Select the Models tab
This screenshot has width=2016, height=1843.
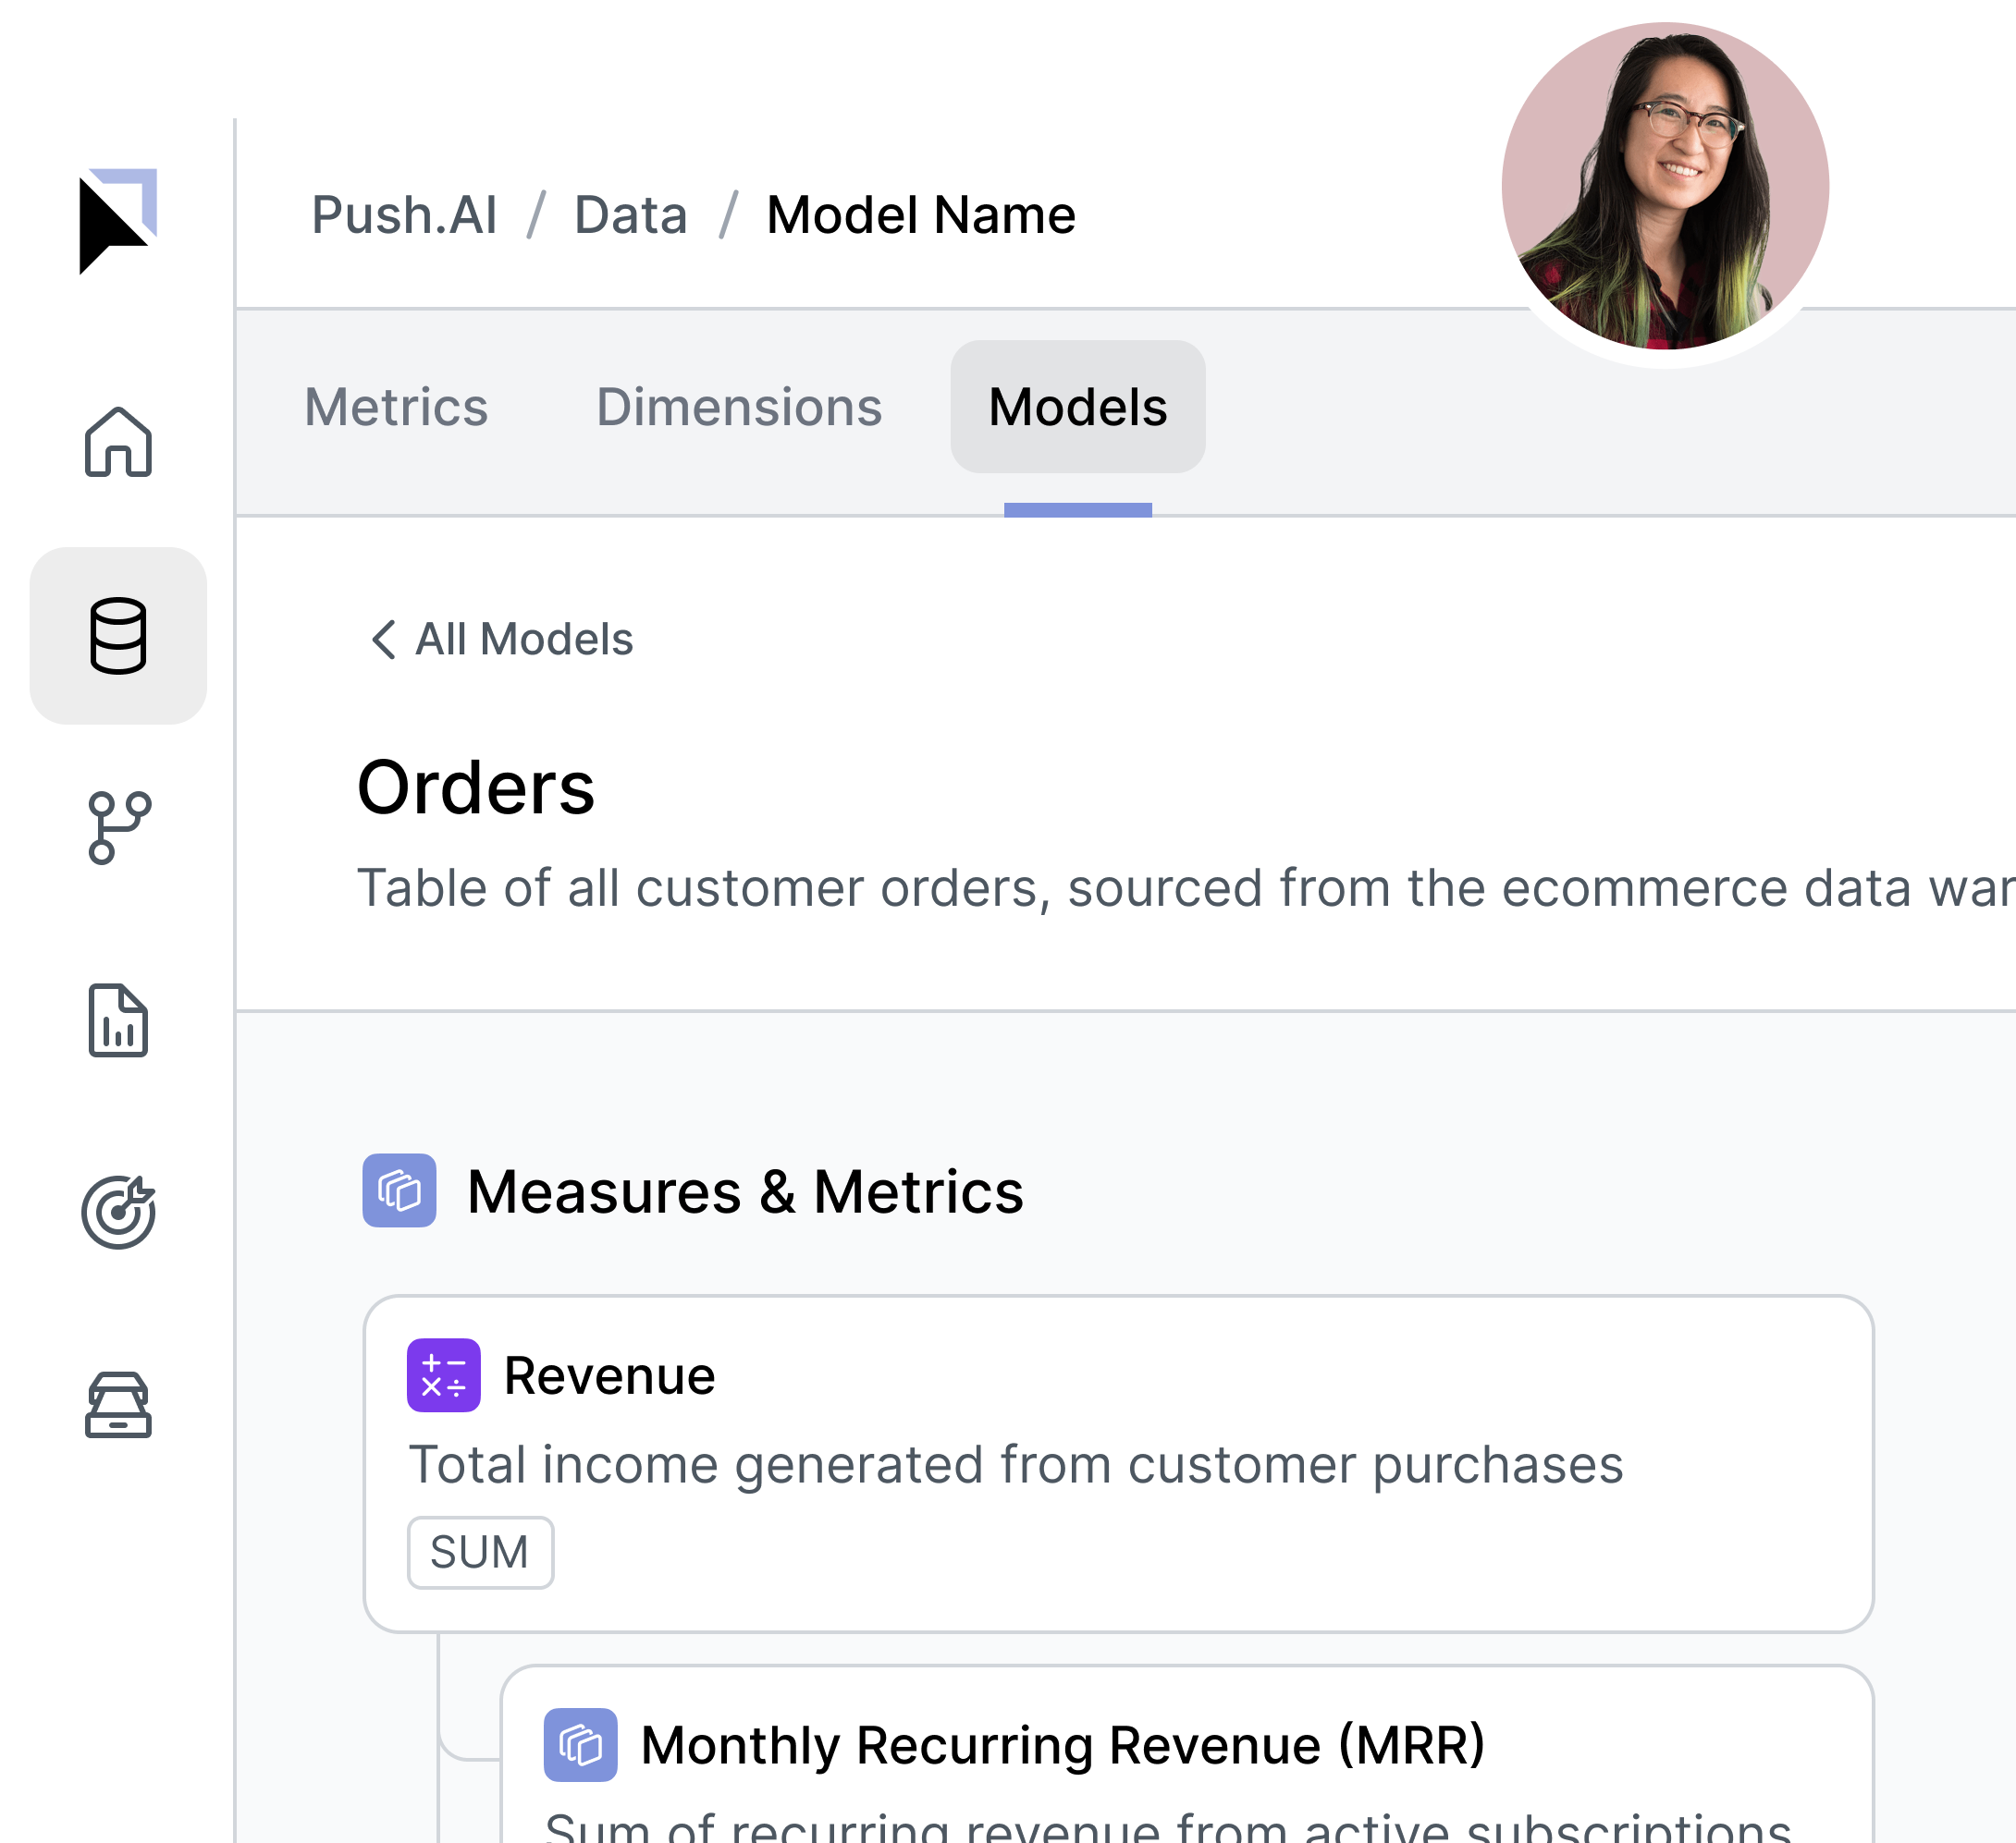click(1077, 407)
